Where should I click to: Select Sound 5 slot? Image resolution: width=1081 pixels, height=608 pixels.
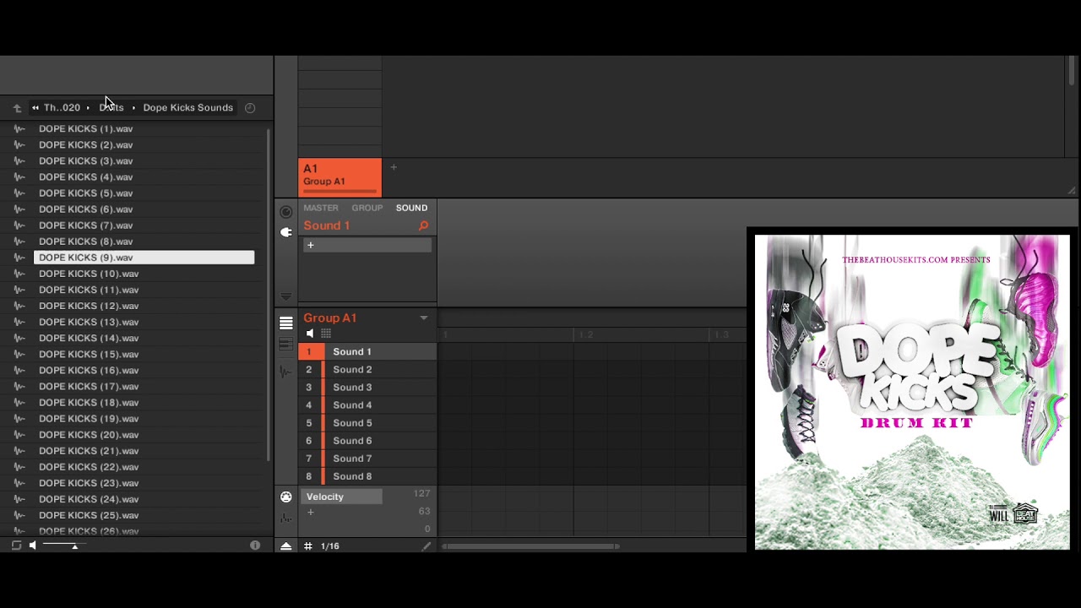[x=367, y=423]
